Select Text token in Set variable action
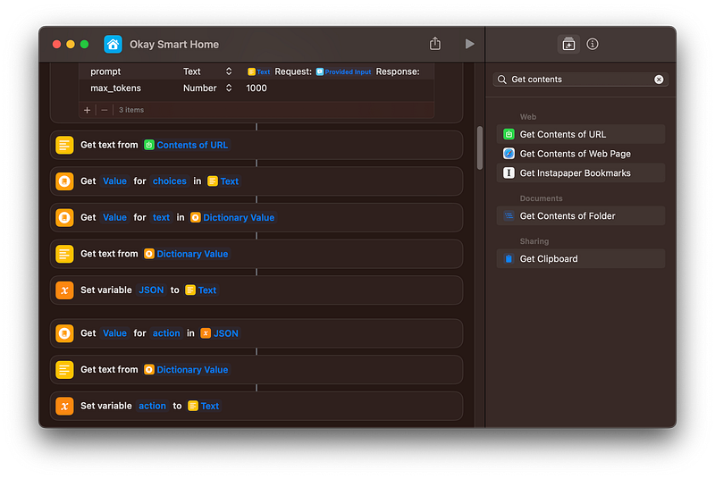Screen dimensions: 715x479 [x=204, y=406]
